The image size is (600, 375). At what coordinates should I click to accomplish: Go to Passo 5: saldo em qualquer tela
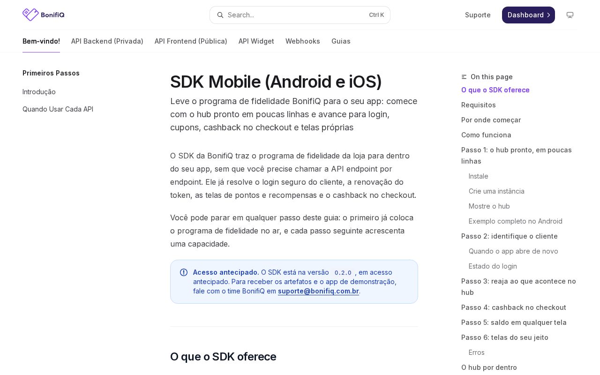pyautogui.click(x=514, y=322)
